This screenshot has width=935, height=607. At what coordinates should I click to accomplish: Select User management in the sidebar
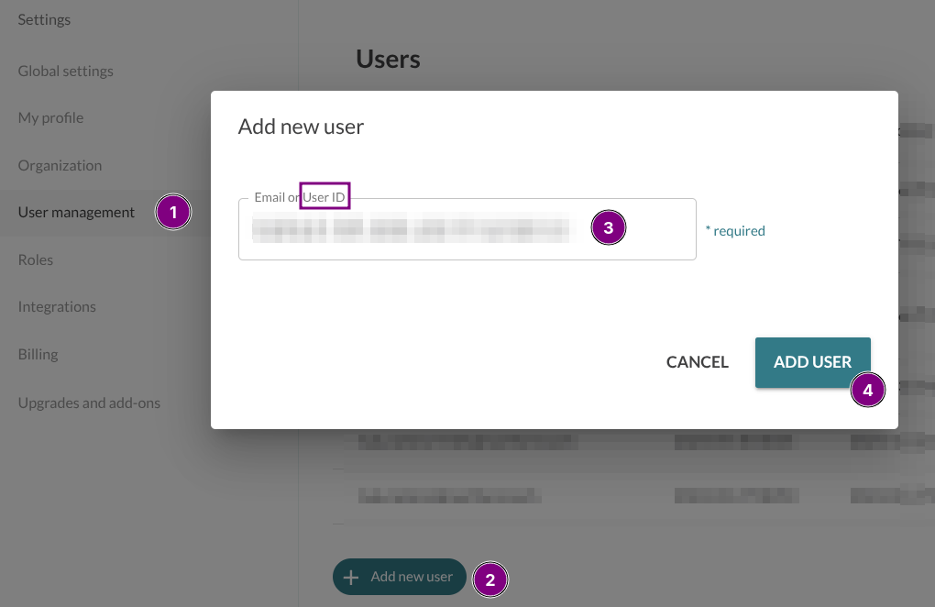point(76,213)
